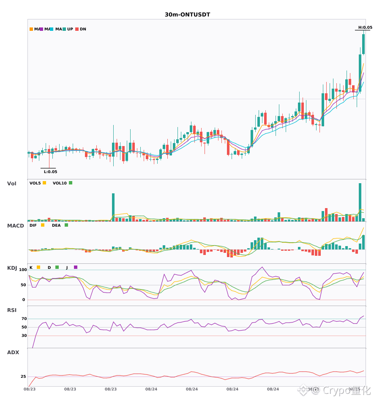This screenshot has height=401, width=374.
Task: Select the red DN legend swatch
Action: click(x=77, y=29)
